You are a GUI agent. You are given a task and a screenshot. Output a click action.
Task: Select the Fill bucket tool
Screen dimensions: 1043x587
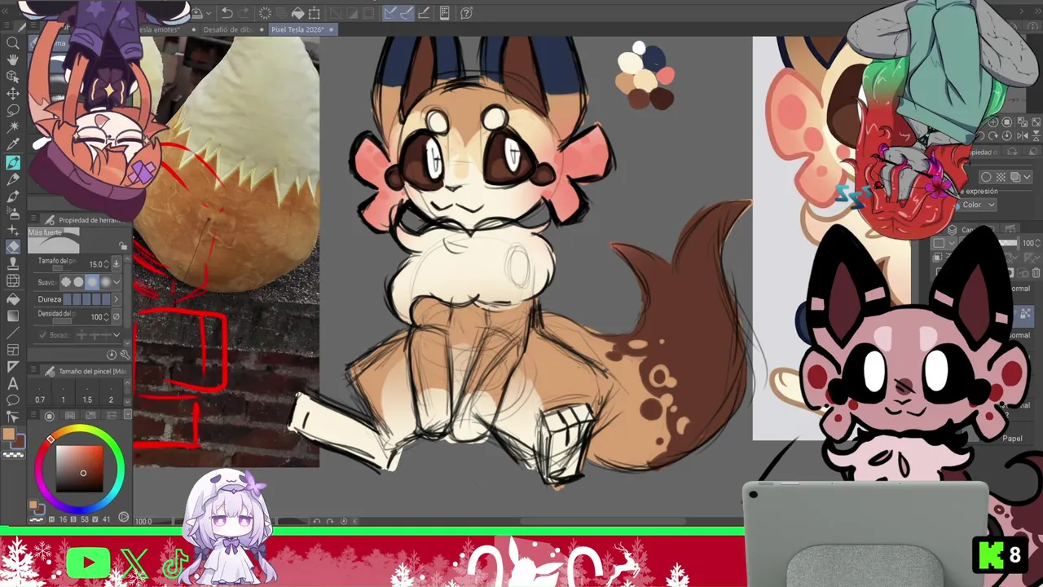click(x=13, y=298)
